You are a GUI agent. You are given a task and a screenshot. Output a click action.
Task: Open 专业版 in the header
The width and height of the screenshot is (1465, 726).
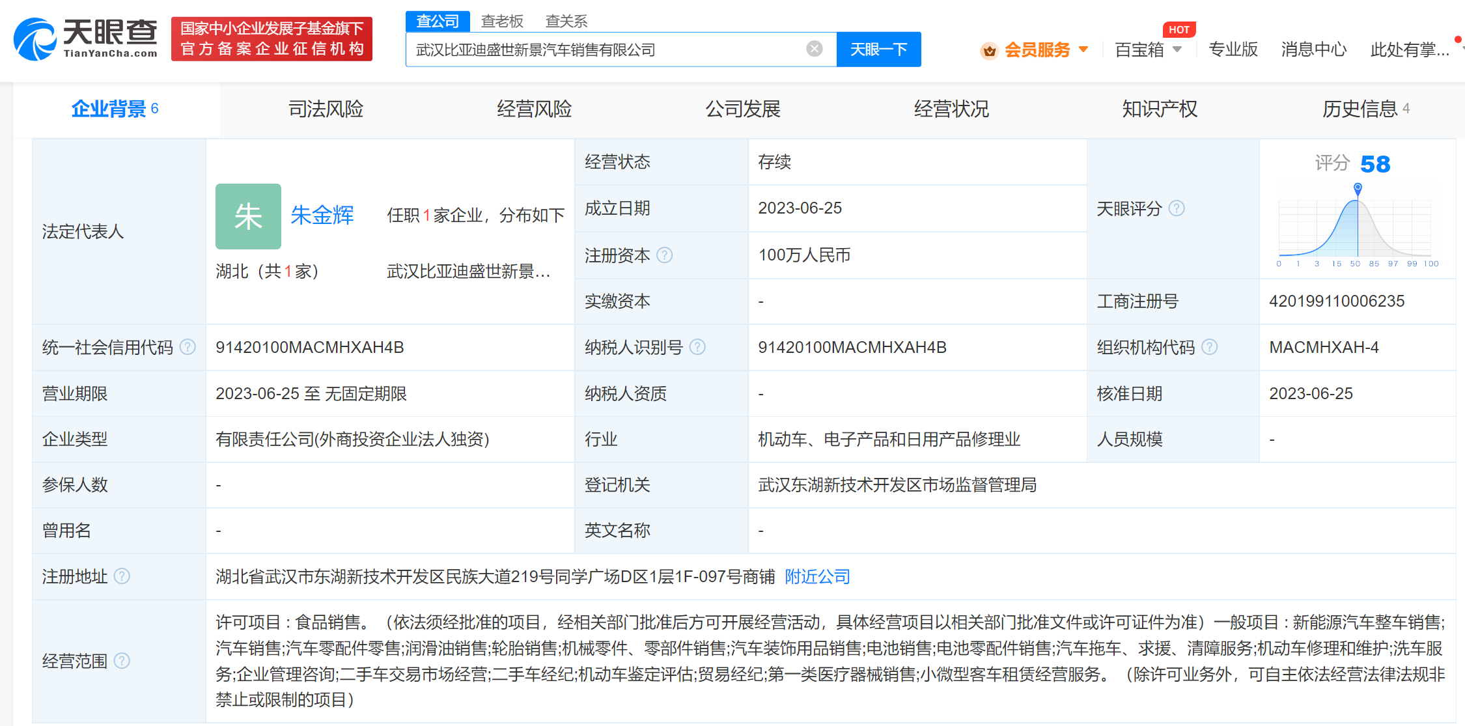coord(1233,49)
